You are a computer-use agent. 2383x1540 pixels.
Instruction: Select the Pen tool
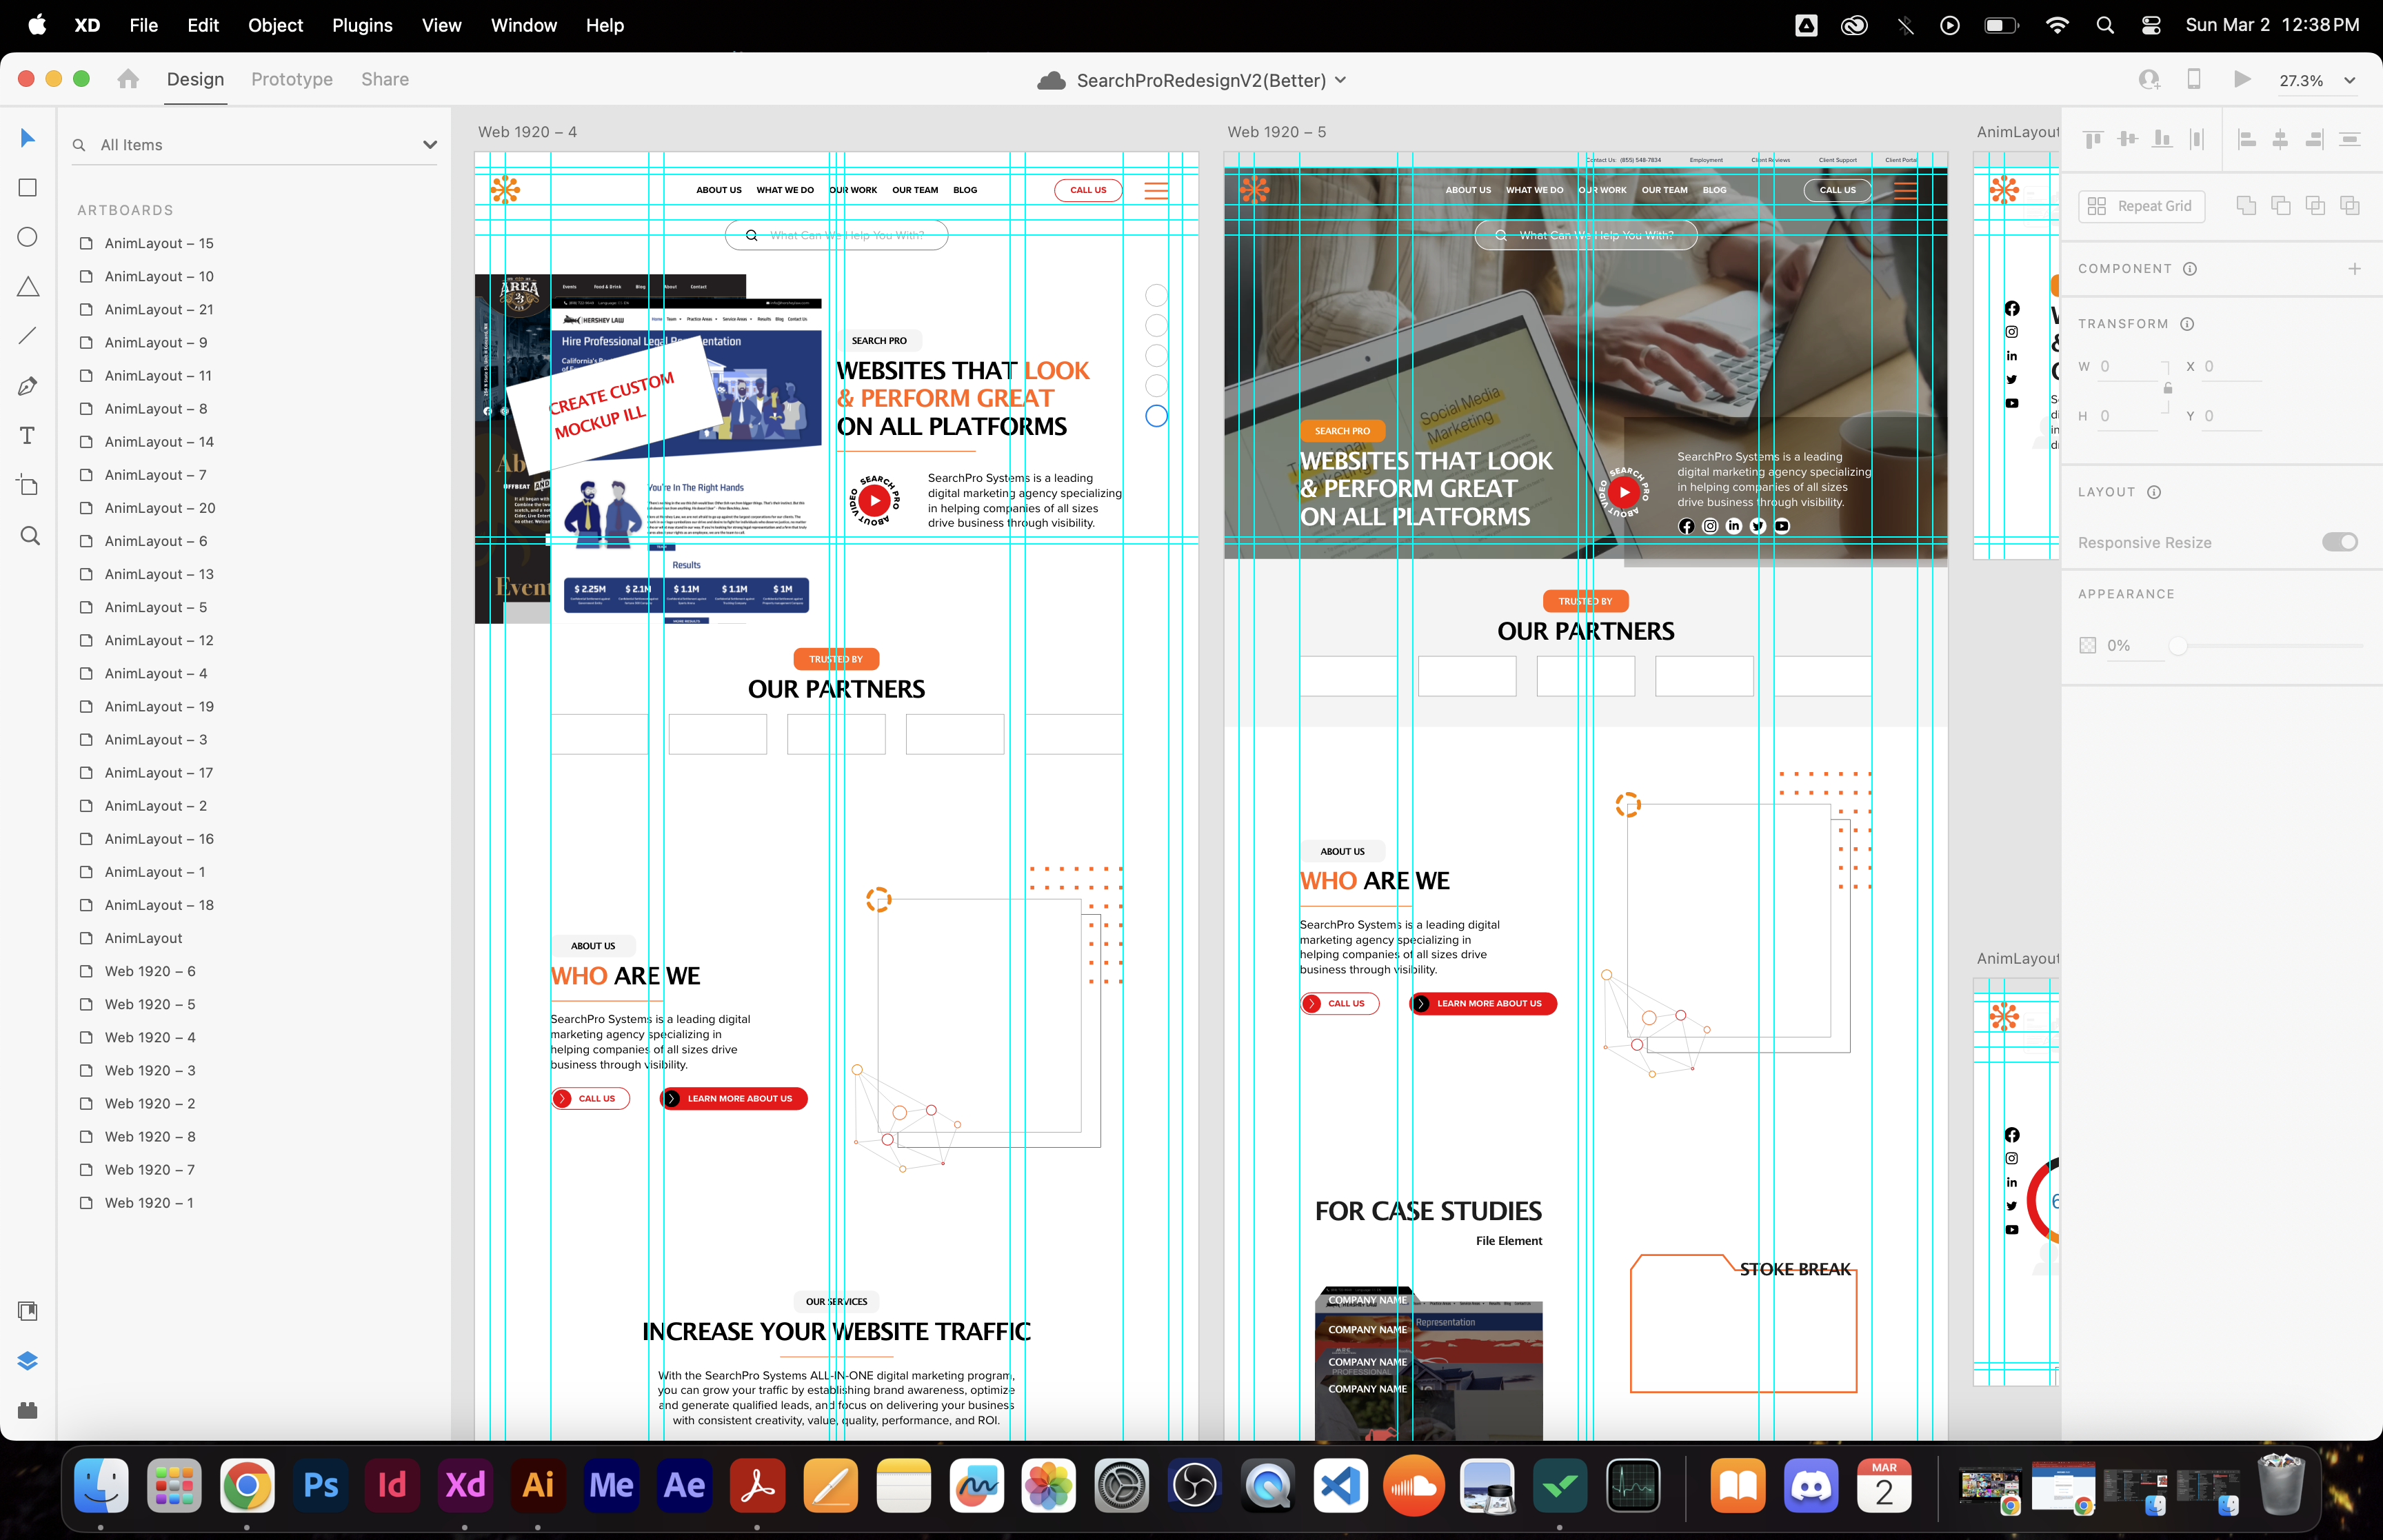click(x=28, y=386)
